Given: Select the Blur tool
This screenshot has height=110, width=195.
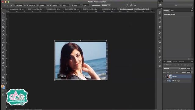Looking at the screenshot, I should pyautogui.click(x=3, y=56).
